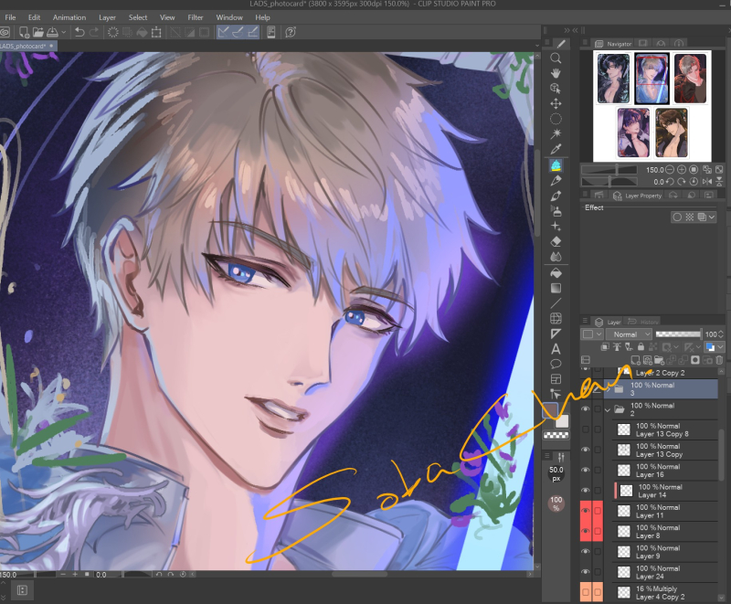Hide Layer 11 via eye icon
The height and width of the screenshot is (604, 731).
(x=586, y=512)
